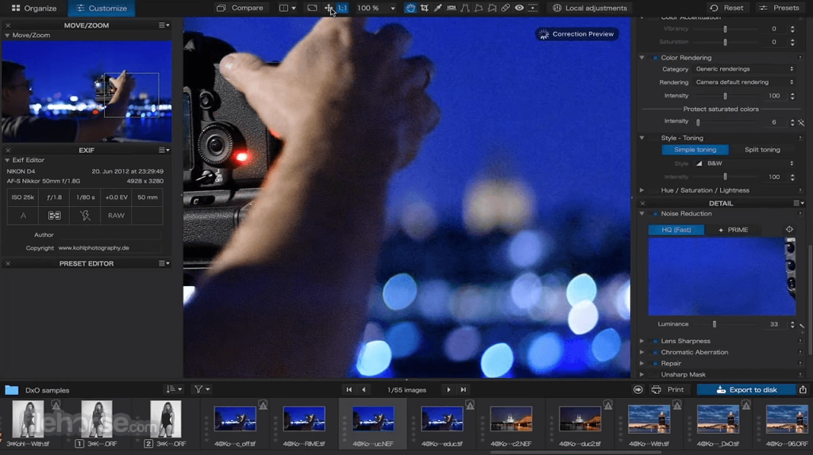
Task: Expand the Hue / Saturation / Lightness section
Action: (642, 190)
